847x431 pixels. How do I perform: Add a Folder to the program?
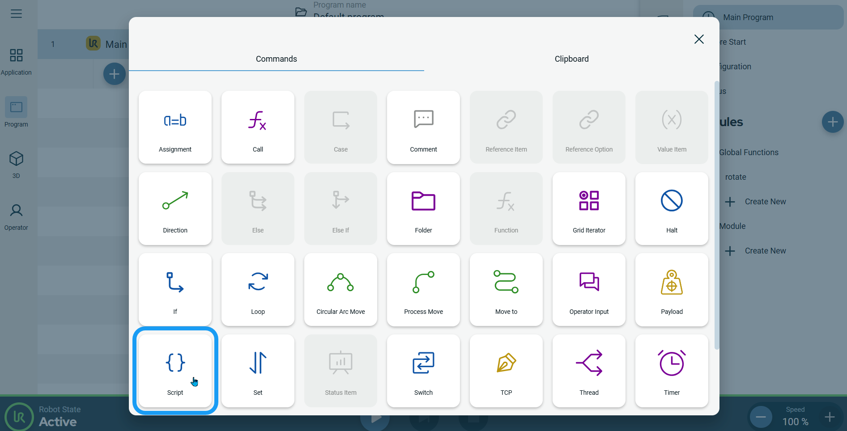click(x=423, y=209)
